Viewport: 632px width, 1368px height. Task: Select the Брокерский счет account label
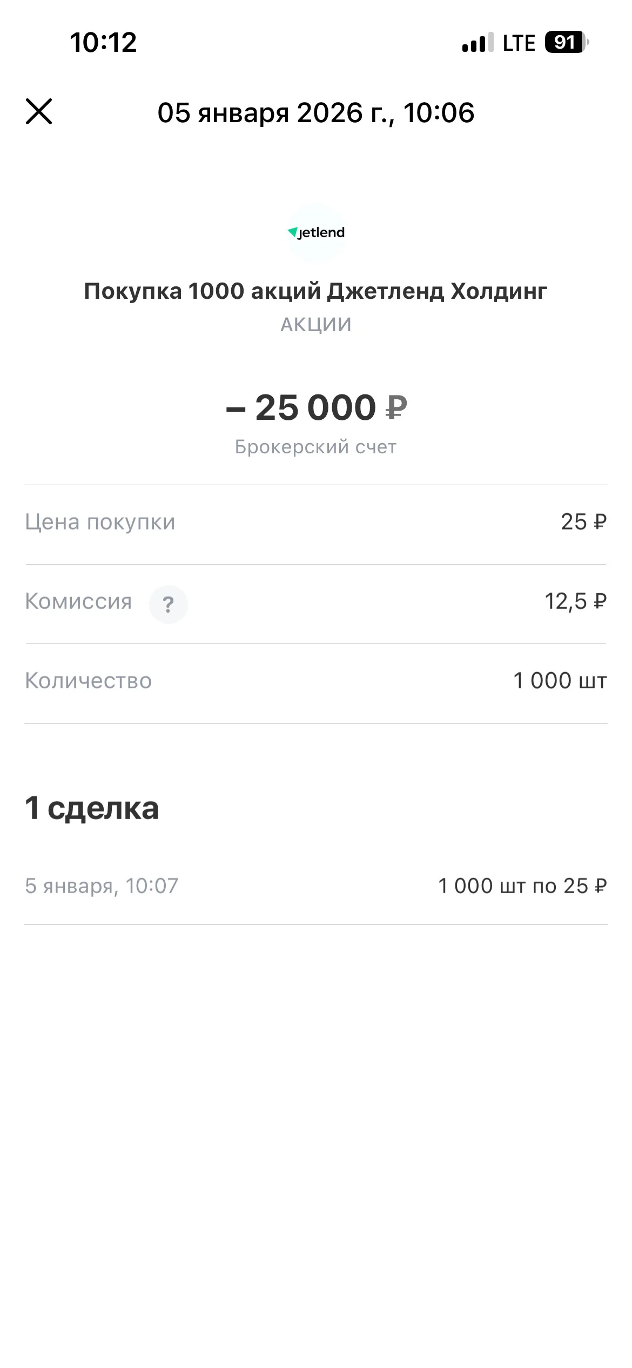coord(316,447)
